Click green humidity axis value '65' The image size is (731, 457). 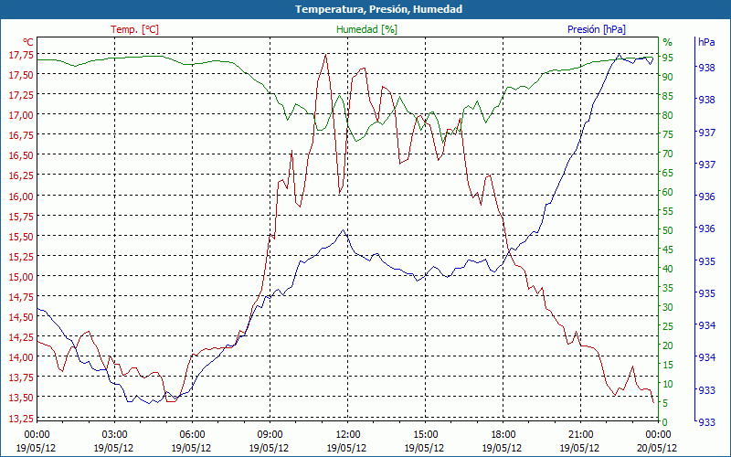668,173
